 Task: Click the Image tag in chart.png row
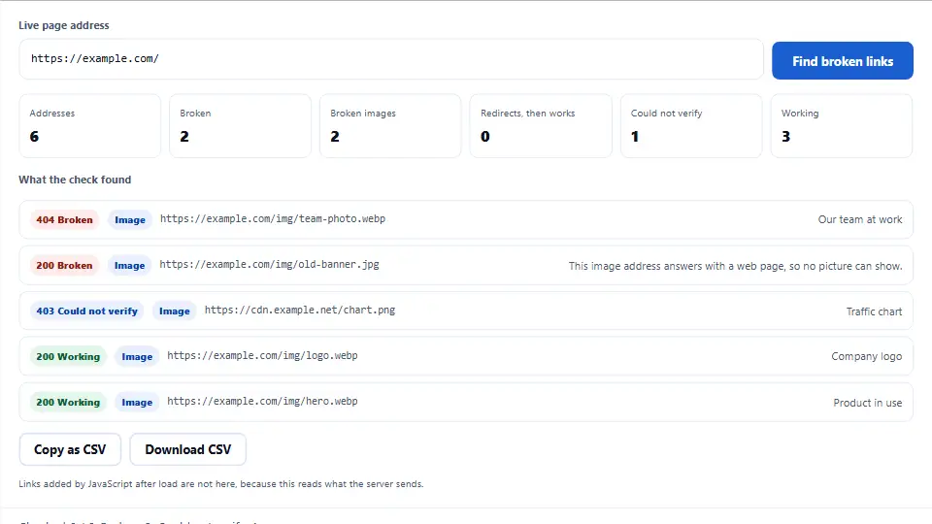pyautogui.click(x=175, y=311)
